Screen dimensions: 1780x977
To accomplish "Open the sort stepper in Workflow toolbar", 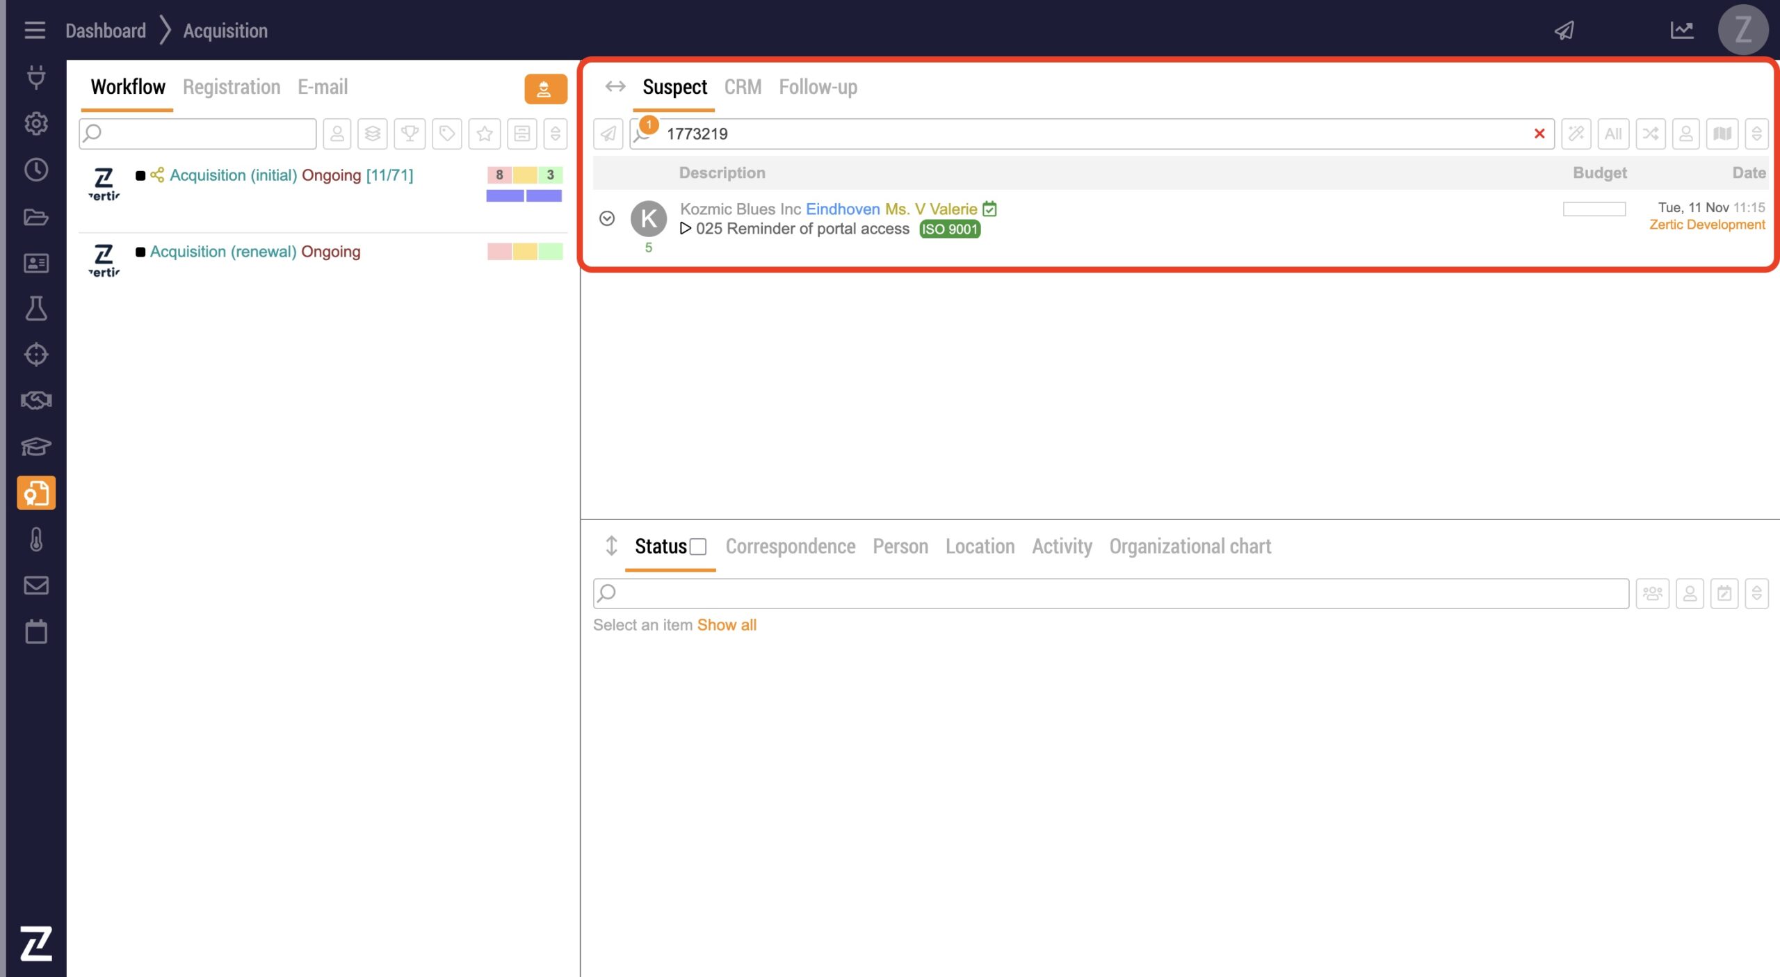I will 555,134.
